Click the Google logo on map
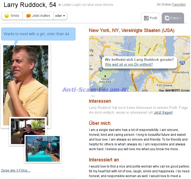This screenshot has height=179, width=191. click(x=97, y=87)
